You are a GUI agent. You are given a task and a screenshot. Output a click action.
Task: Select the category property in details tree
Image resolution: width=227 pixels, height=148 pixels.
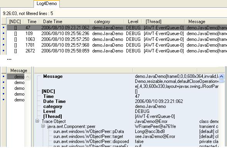tap(53, 106)
